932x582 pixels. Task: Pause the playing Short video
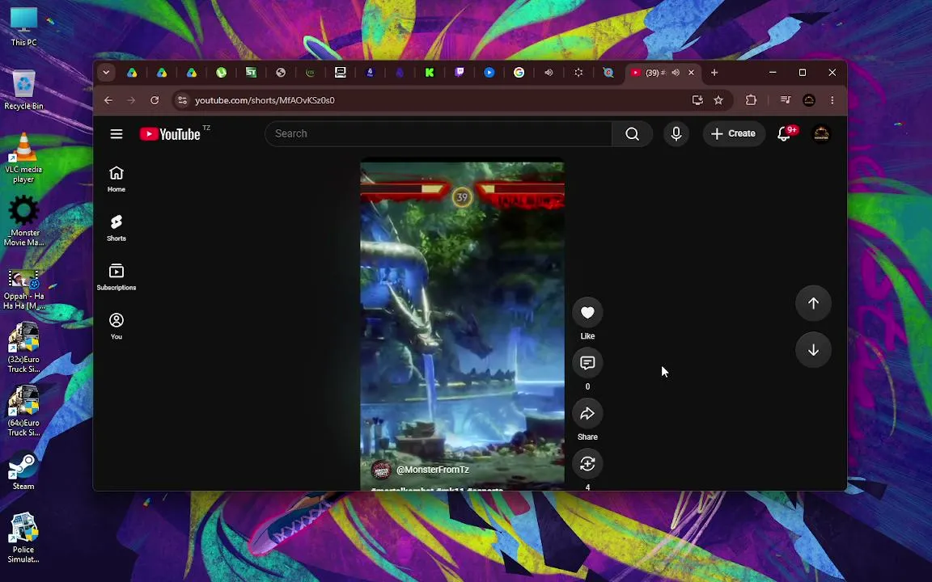462,323
